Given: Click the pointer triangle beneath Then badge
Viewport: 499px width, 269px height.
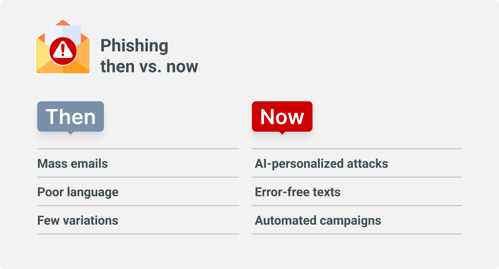Looking at the screenshot, I should (70, 133).
